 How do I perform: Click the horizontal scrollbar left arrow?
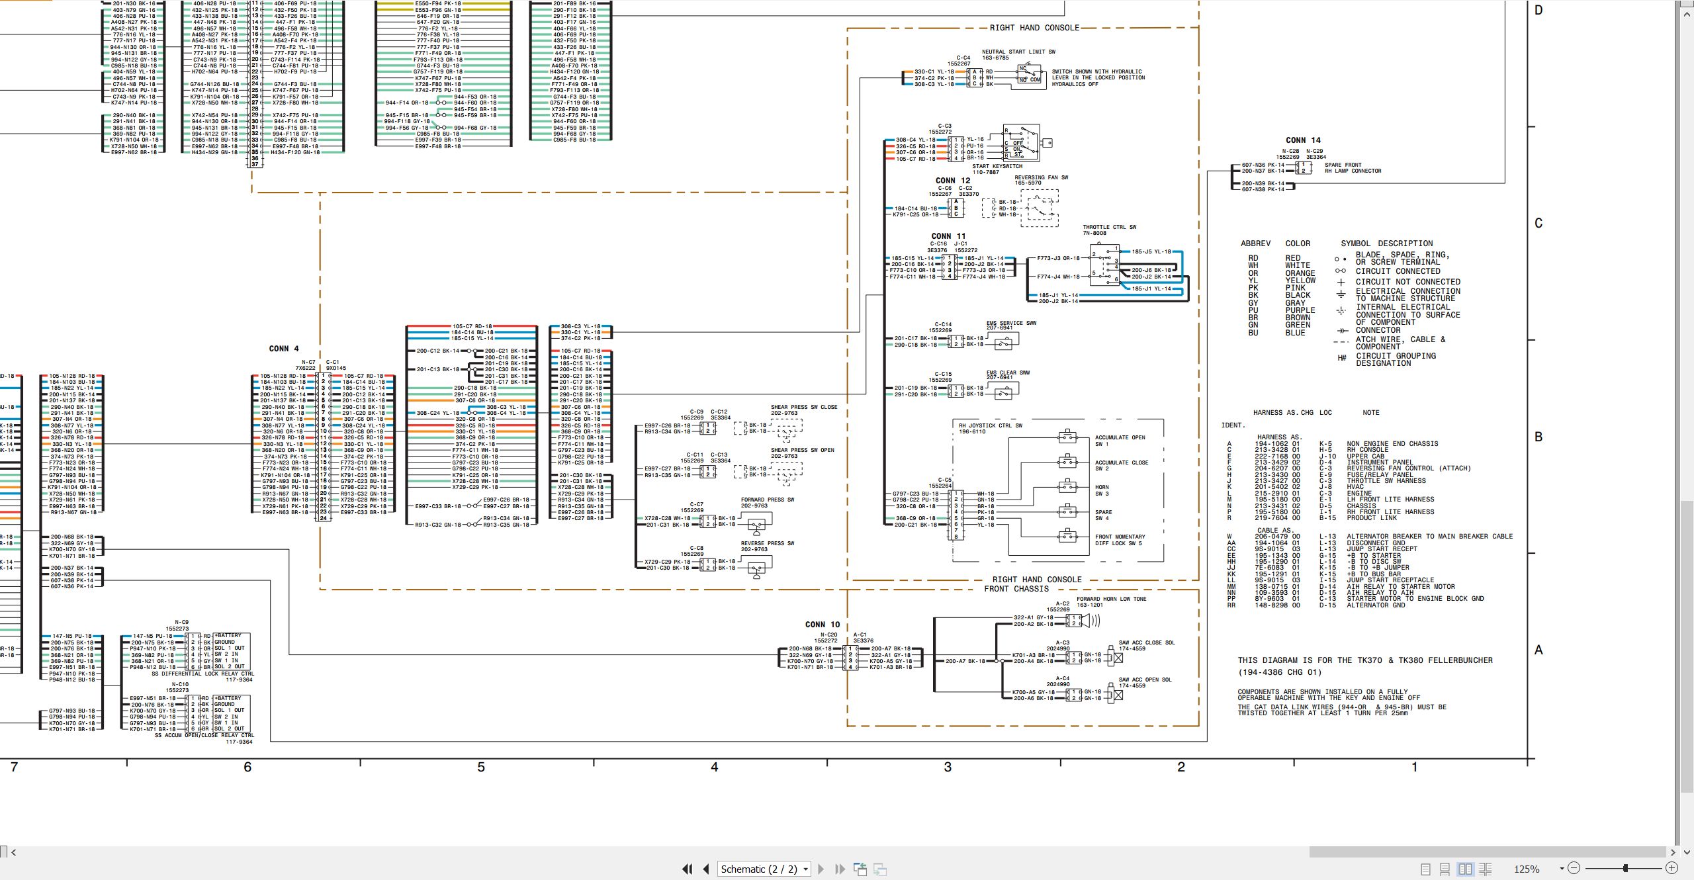coord(13,852)
